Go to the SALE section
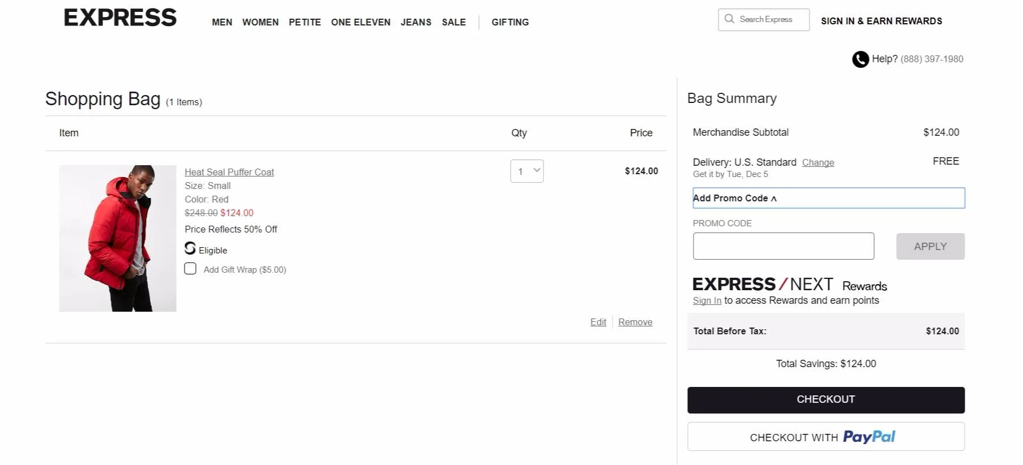The height and width of the screenshot is (465, 1023). (x=453, y=22)
